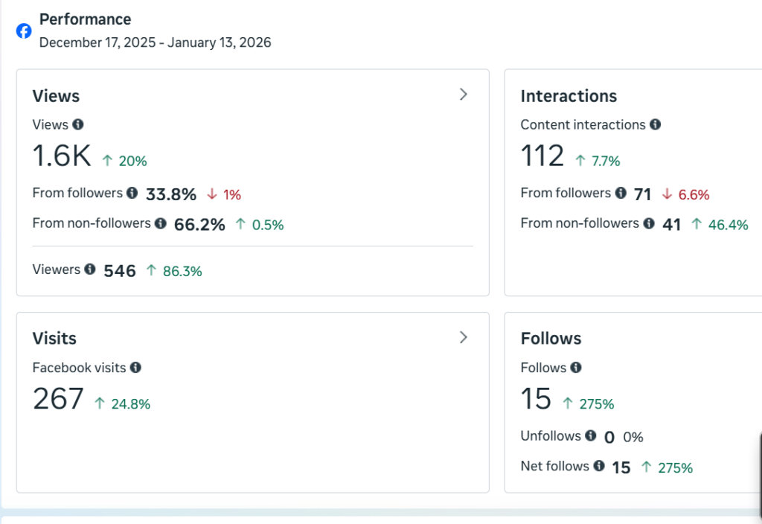Click info icon next to Facebook visits
762x524 pixels.
click(135, 368)
